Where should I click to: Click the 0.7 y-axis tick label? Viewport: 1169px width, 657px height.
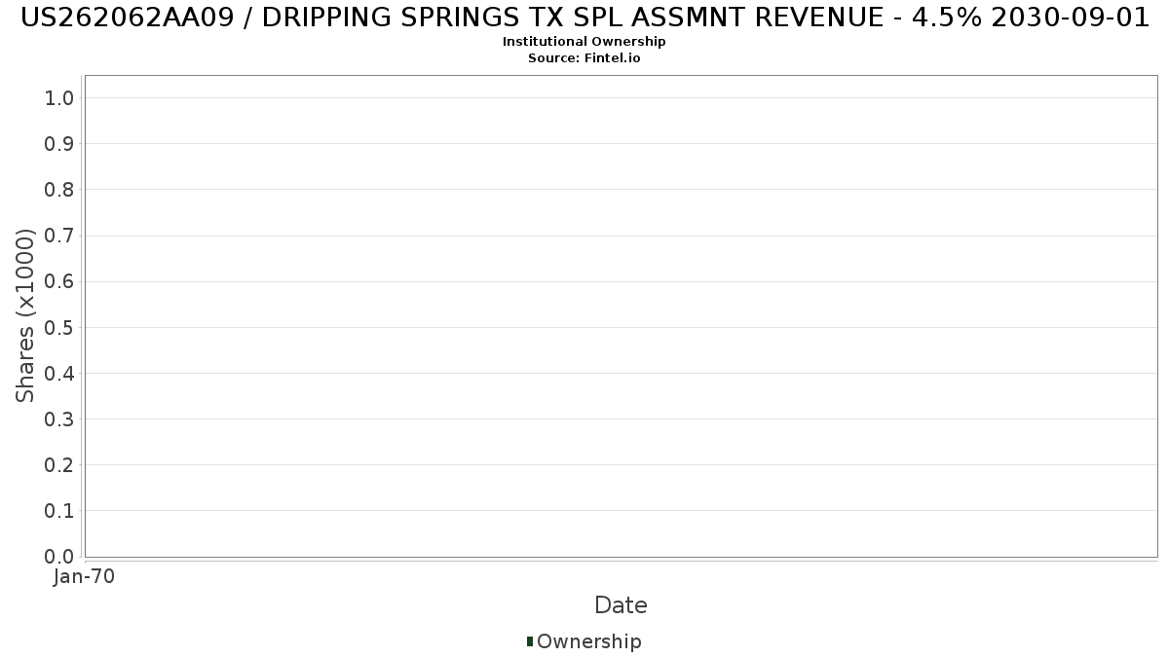pos(58,236)
